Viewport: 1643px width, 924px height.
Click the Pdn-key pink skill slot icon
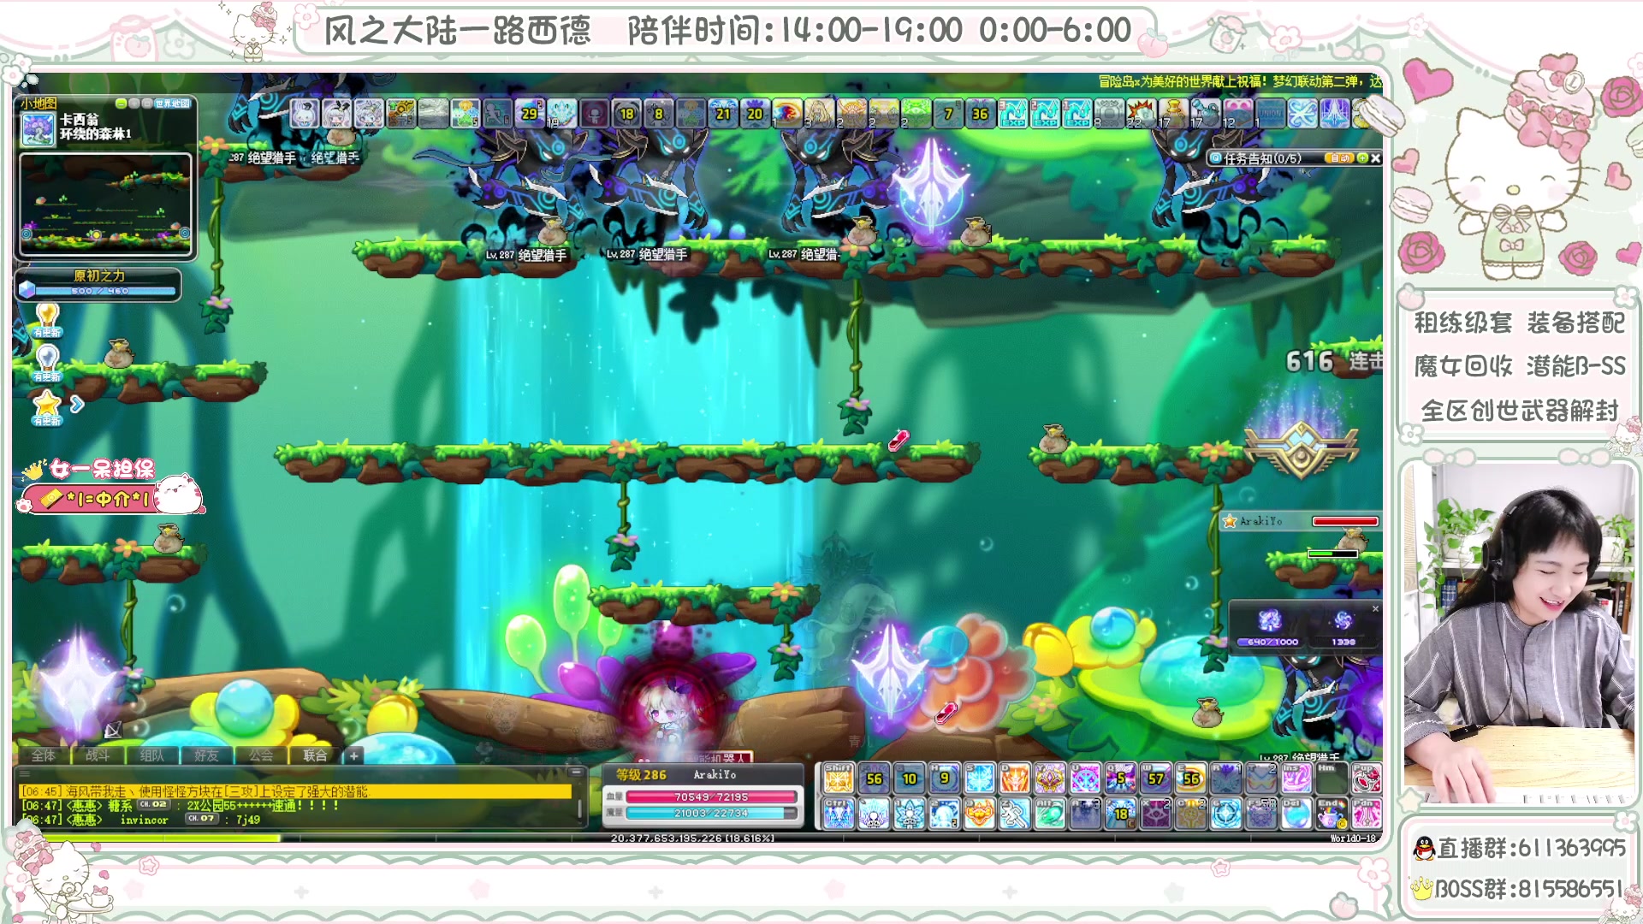pos(1367,814)
